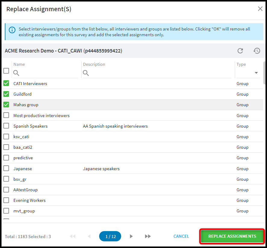Screen dimensions: 267x248
Task: Check the Spanish Speakers checkbox
Action: tap(6, 126)
